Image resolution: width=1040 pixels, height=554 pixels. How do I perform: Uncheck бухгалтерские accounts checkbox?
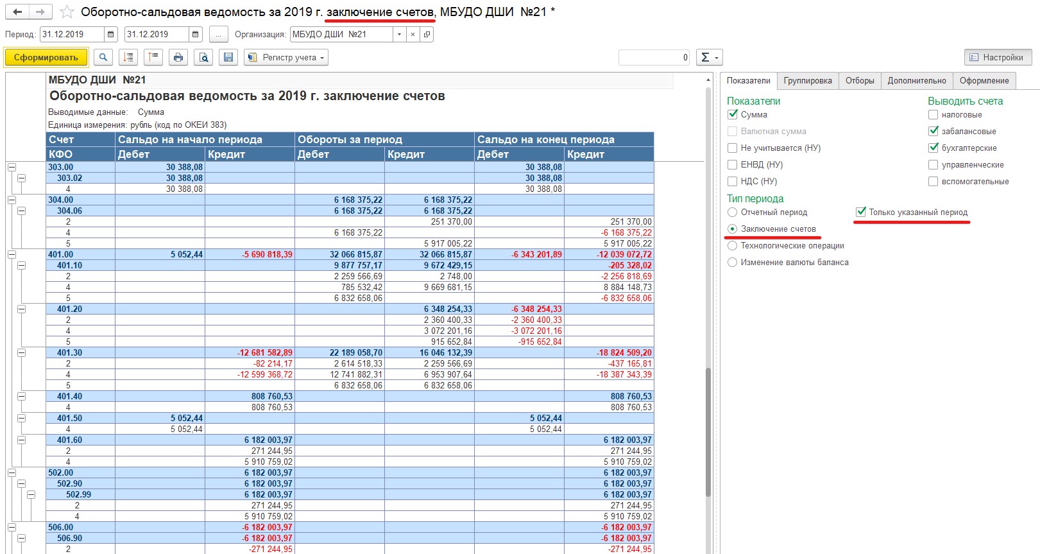pyautogui.click(x=933, y=148)
